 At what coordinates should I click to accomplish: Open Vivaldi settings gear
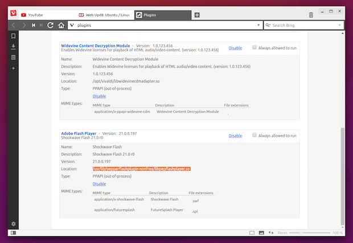tap(14, 224)
